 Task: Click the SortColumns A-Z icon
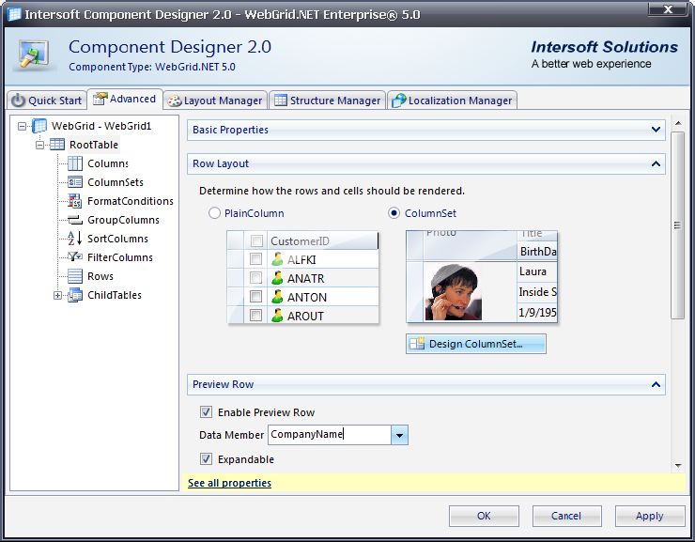pyautogui.click(x=75, y=239)
